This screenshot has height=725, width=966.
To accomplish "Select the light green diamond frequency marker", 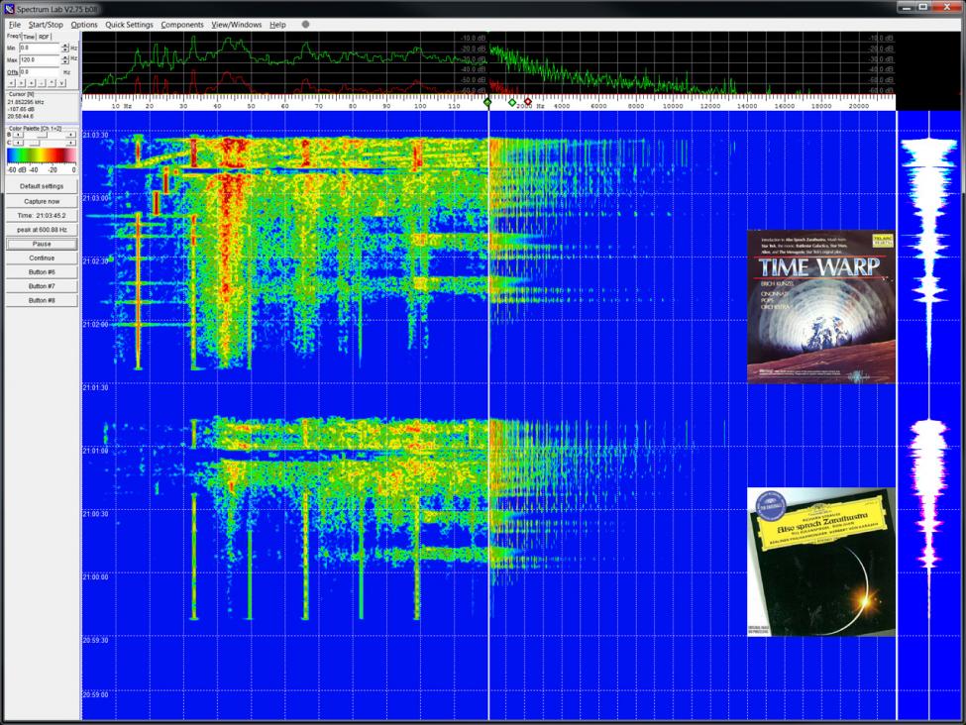I will (512, 102).
